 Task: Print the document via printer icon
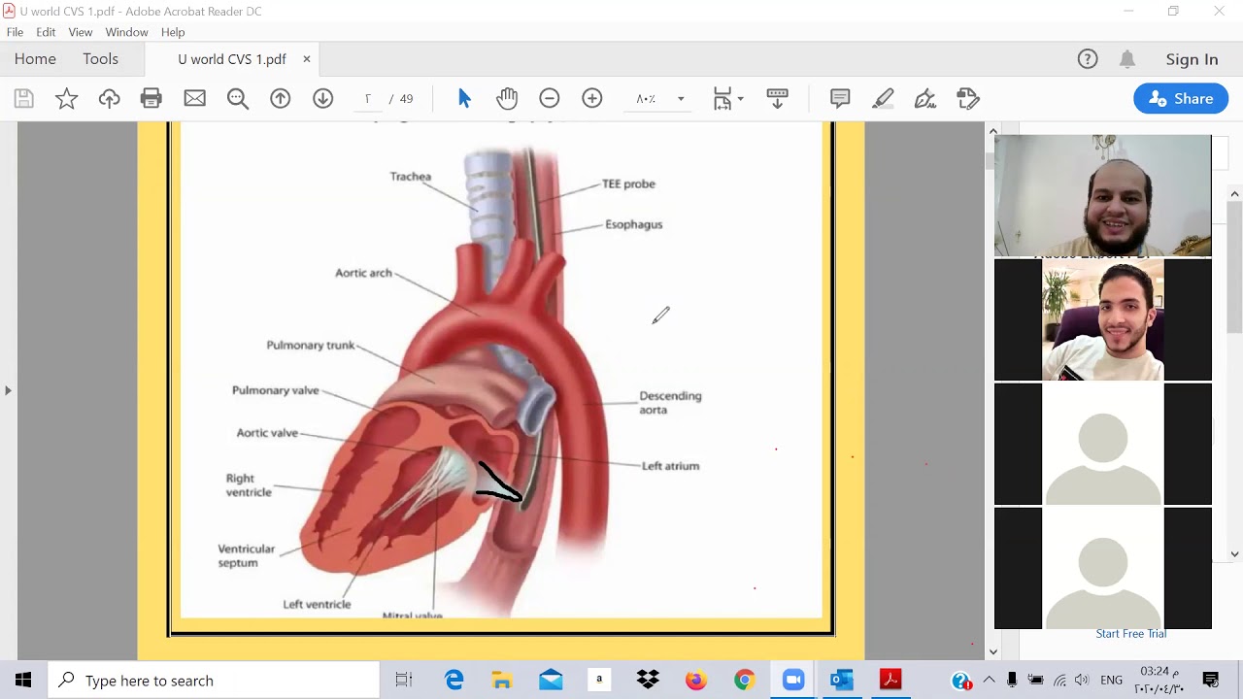(151, 98)
